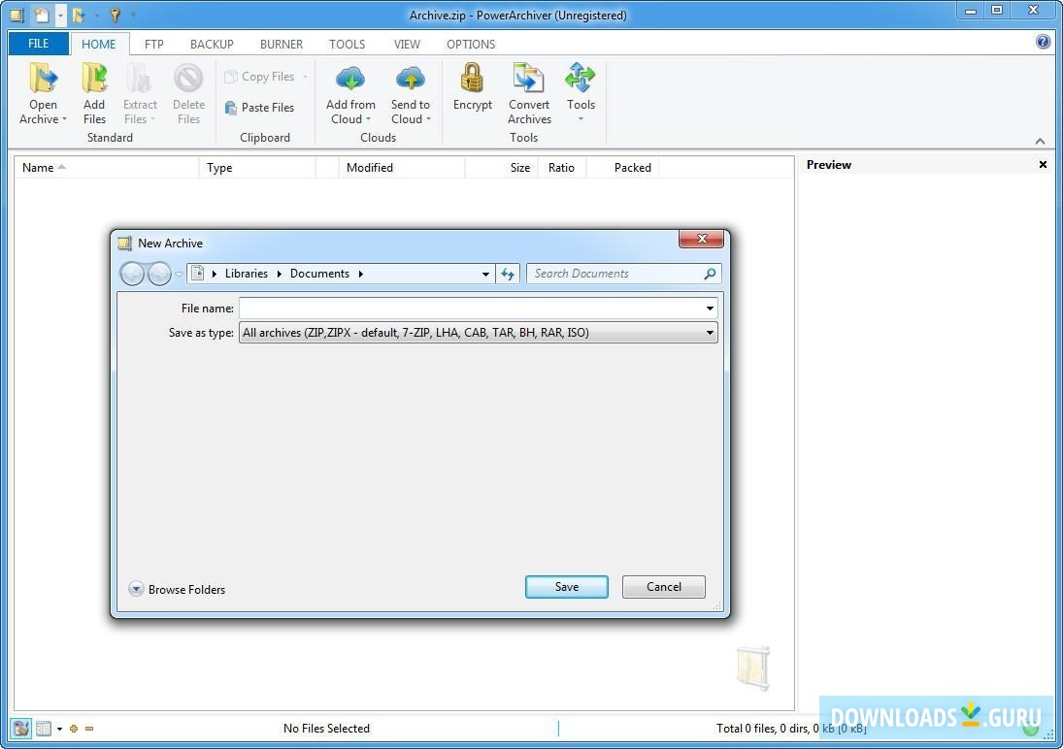Click the Search Documents field
1063x749 pixels.
tap(623, 274)
